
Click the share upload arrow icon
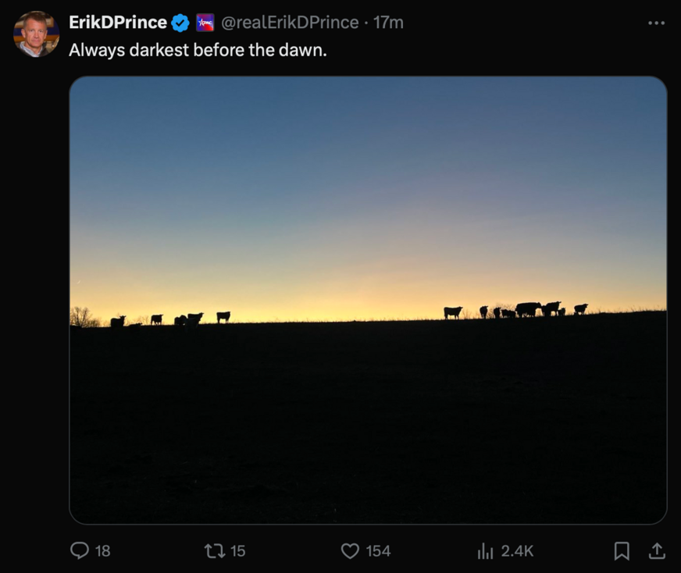(658, 551)
